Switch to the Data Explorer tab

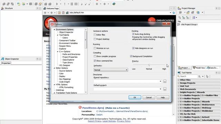click(x=213, y=68)
